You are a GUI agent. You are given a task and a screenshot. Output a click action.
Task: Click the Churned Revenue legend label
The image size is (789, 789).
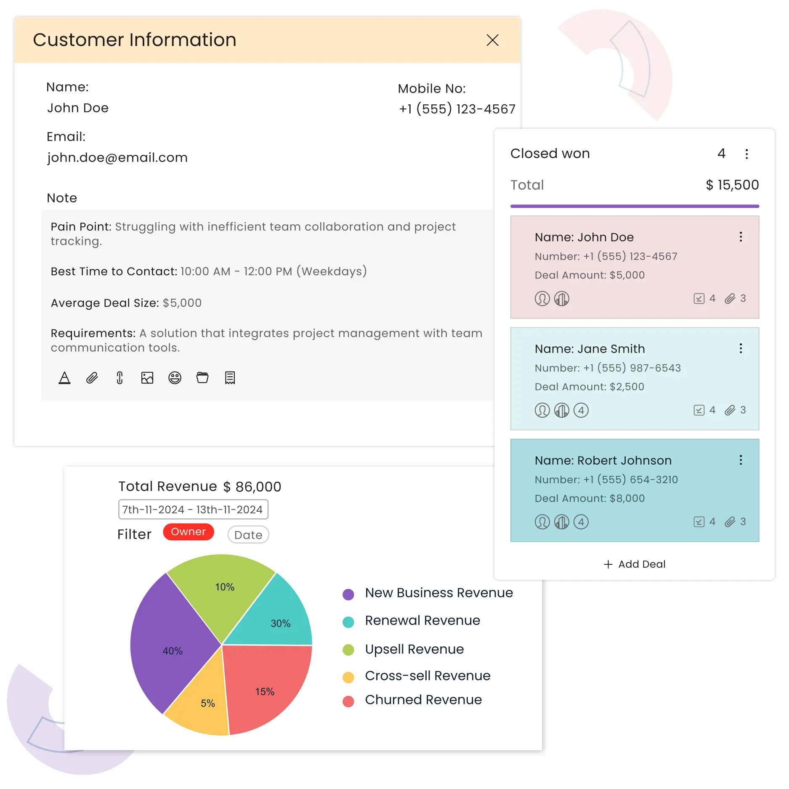(423, 699)
